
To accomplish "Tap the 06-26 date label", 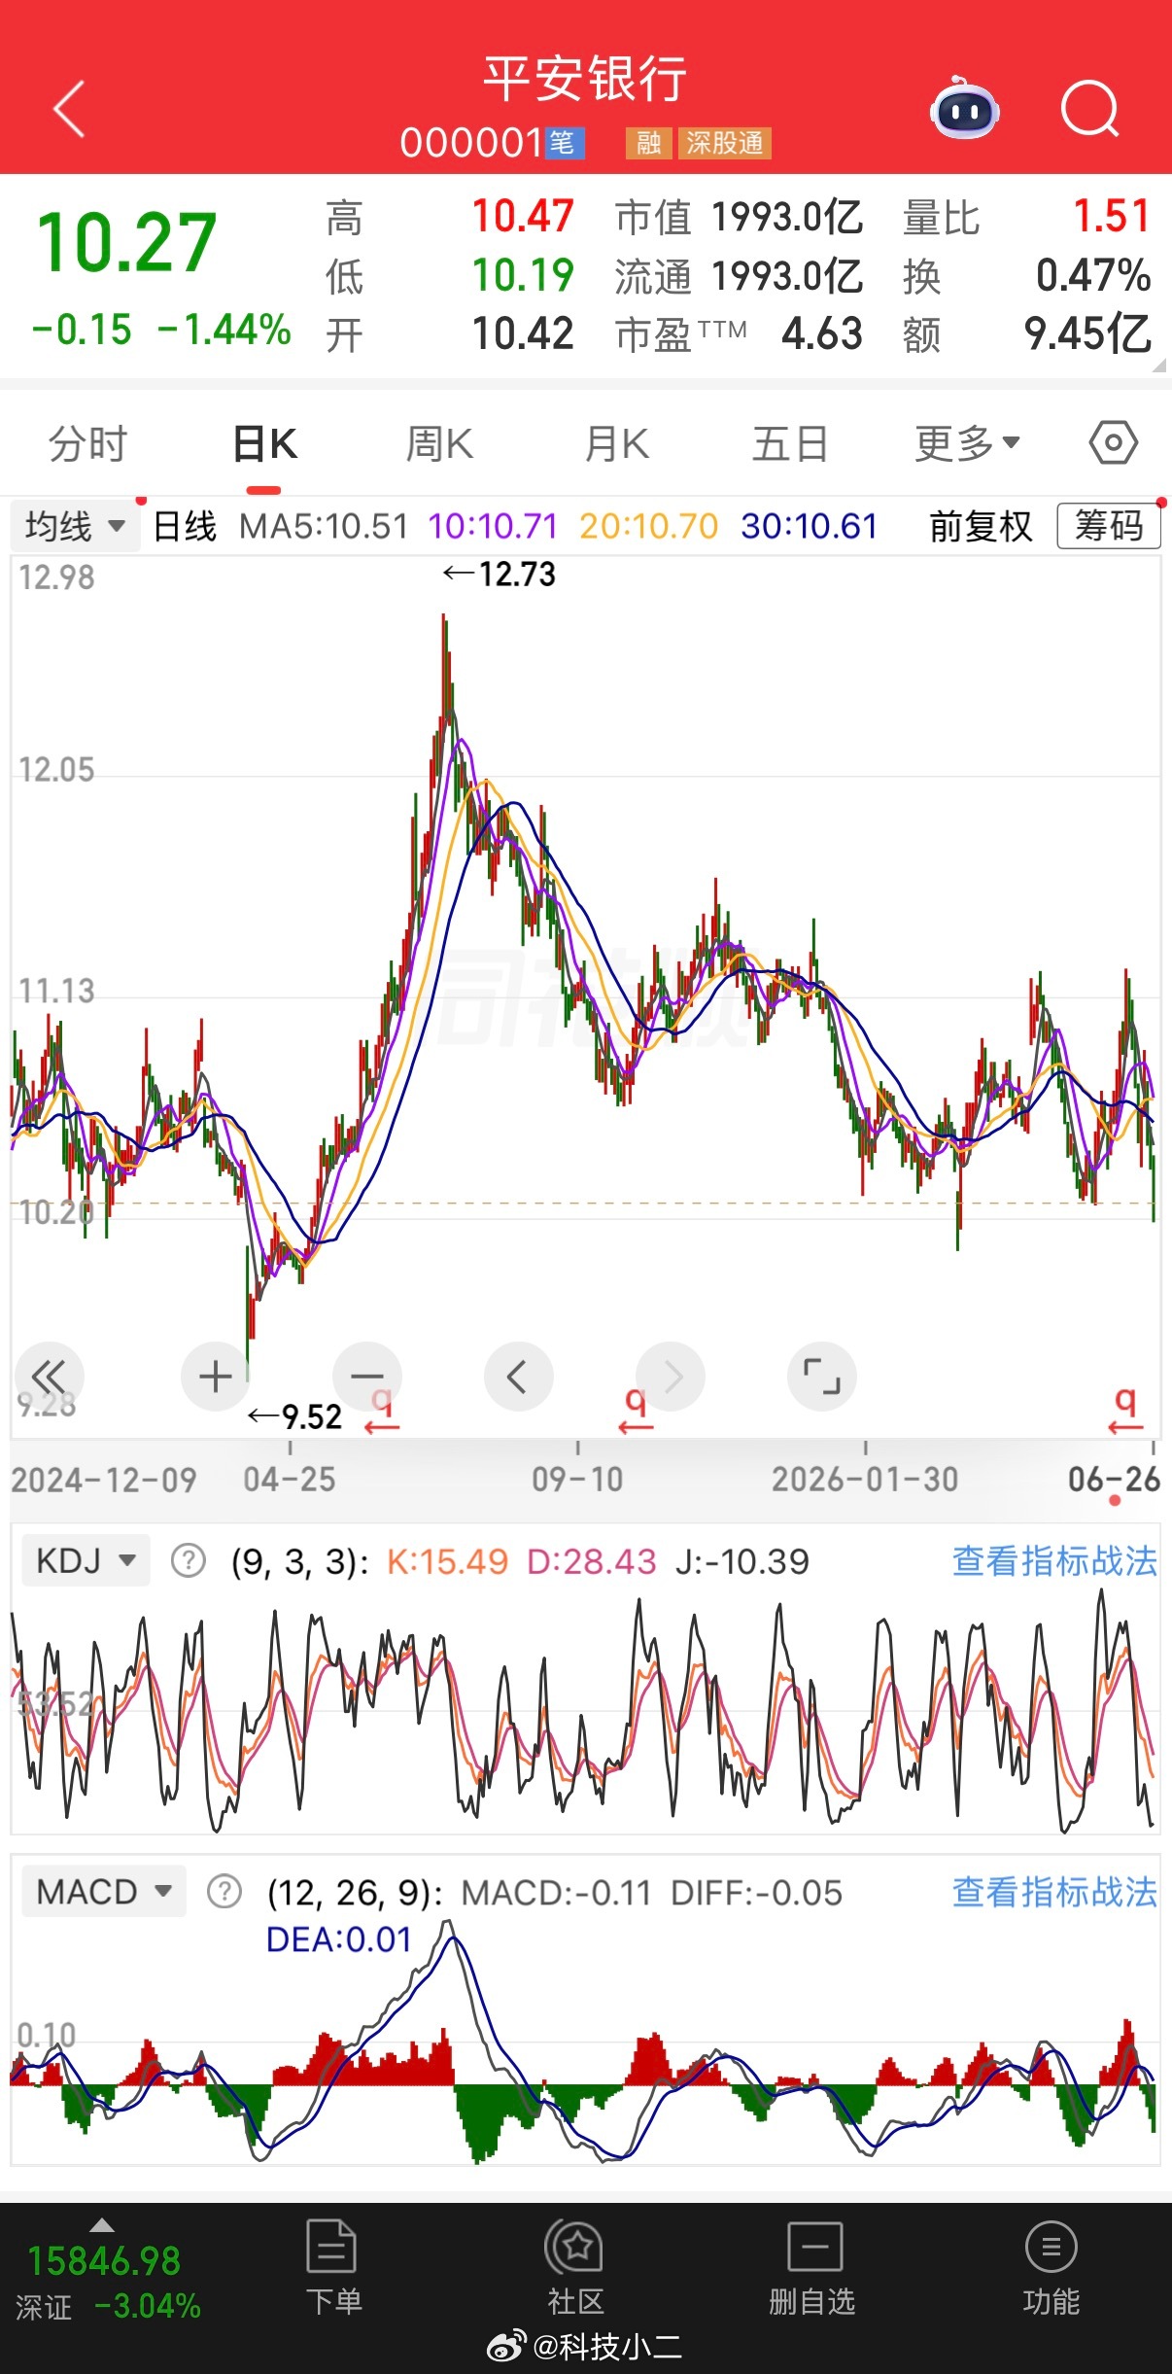I will click(1114, 1480).
